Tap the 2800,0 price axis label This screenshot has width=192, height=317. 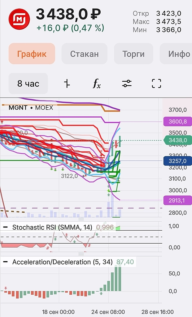(178, 213)
